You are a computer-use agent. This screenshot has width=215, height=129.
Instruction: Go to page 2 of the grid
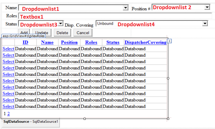[9, 114]
